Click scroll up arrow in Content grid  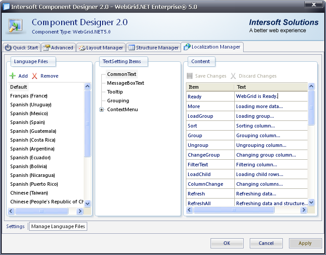[311, 86]
